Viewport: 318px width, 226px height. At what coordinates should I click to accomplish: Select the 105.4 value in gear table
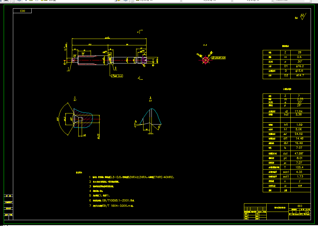(299, 167)
